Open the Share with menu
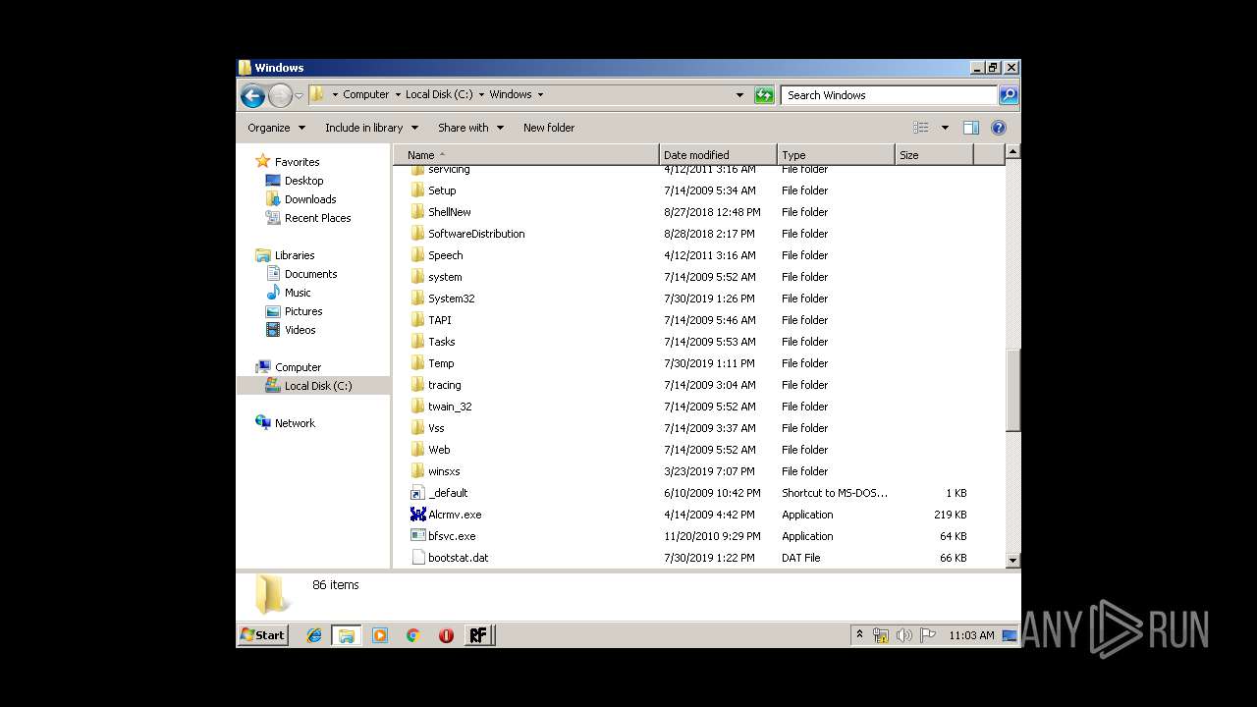Viewport: 1257px width, 707px height. pos(470,128)
